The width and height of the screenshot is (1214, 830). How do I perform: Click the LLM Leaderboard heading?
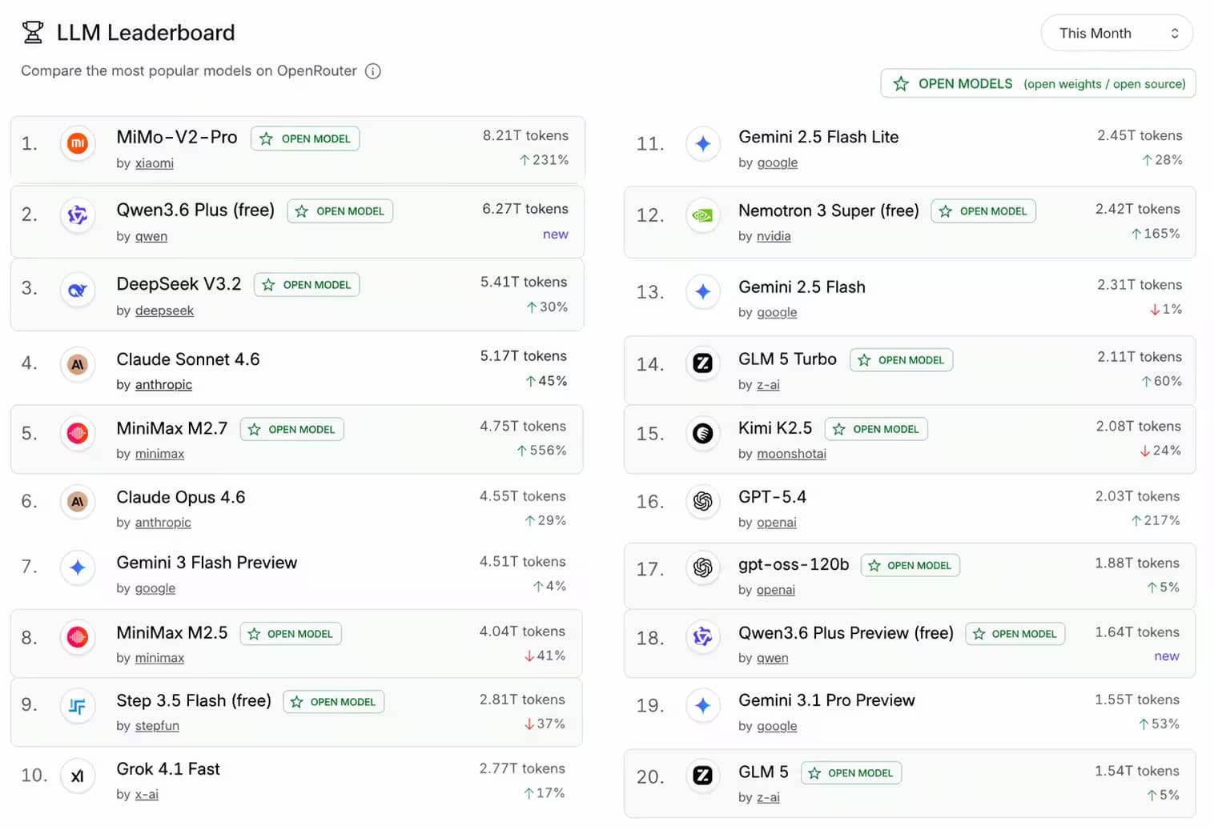click(x=146, y=33)
